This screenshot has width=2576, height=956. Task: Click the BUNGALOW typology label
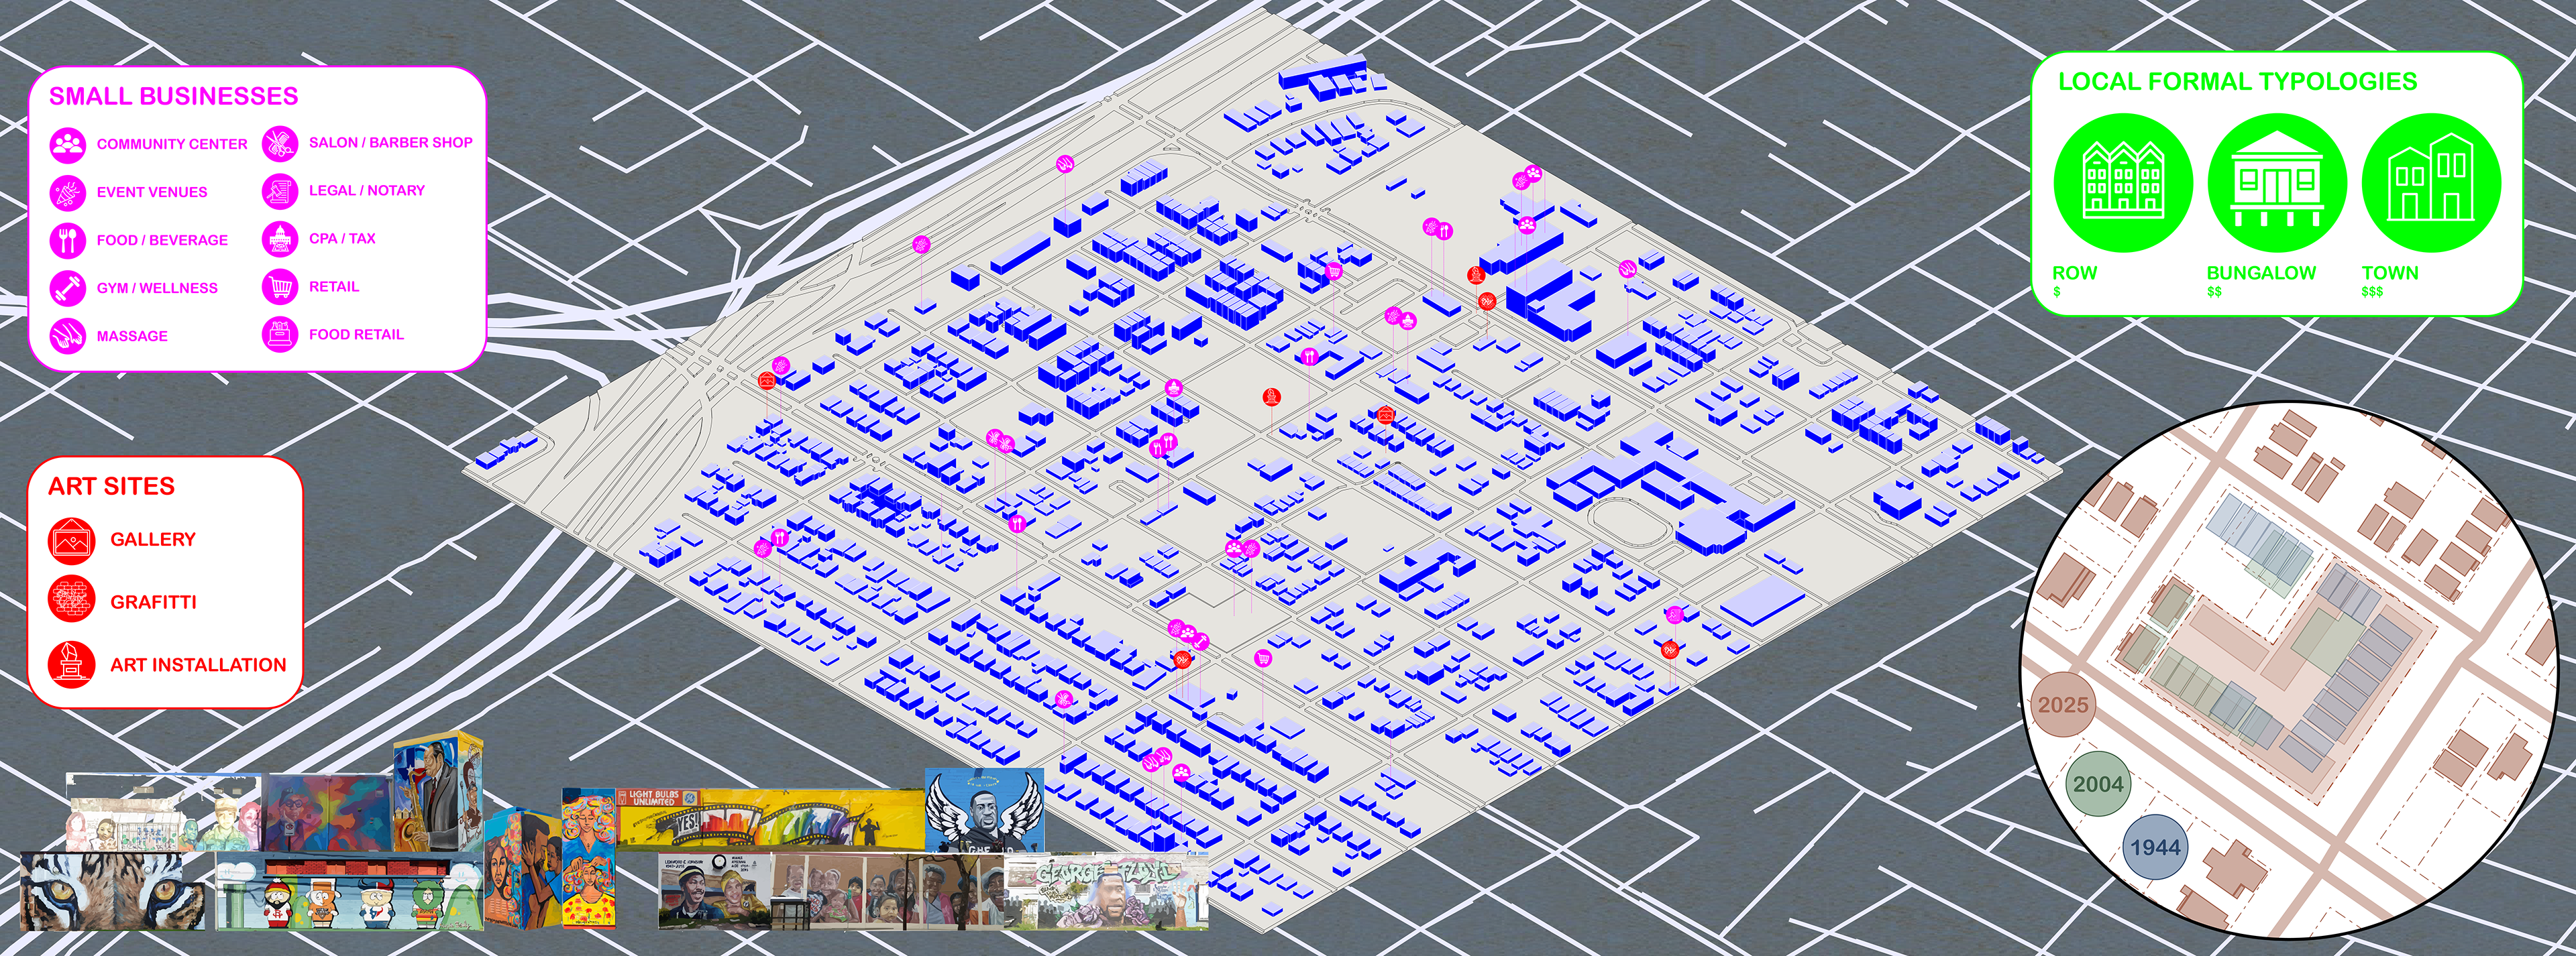(x=2261, y=273)
